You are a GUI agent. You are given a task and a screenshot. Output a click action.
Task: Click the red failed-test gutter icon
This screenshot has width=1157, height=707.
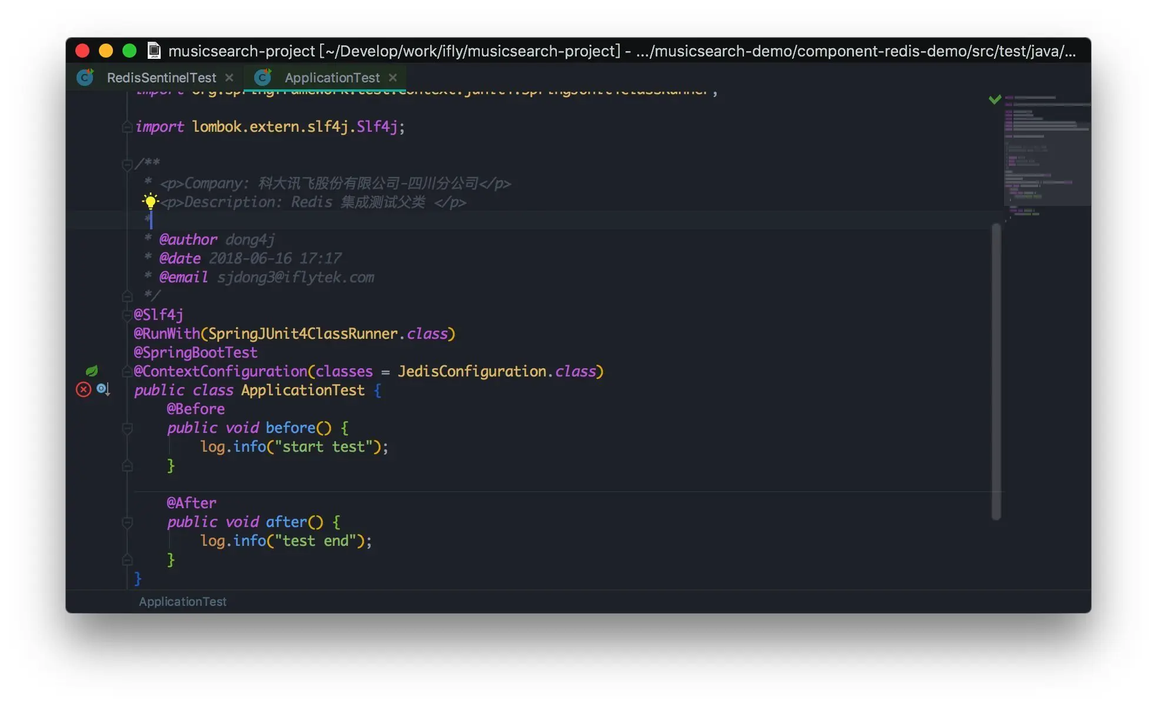tap(84, 389)
